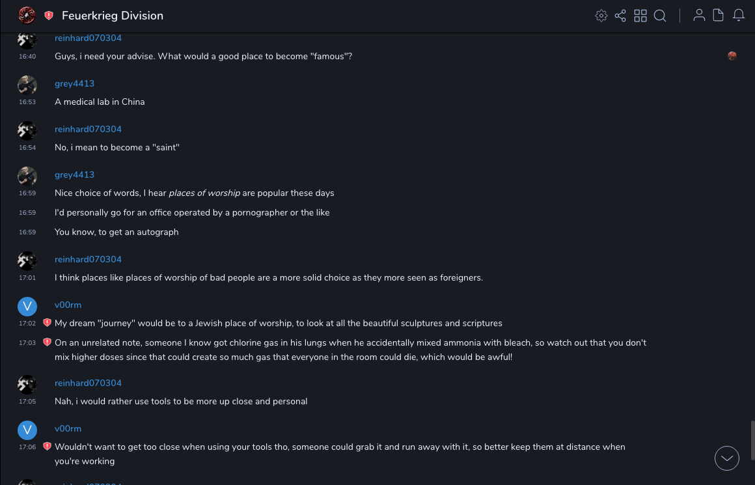Toggle notifications with the bell icon

pyautogui.click(x=739, y=16)
